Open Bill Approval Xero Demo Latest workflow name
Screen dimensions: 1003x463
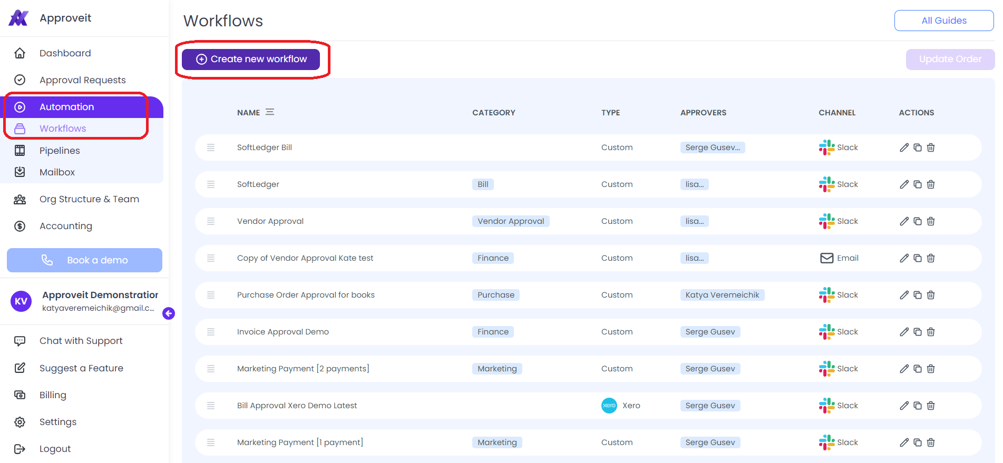[297, 406]
